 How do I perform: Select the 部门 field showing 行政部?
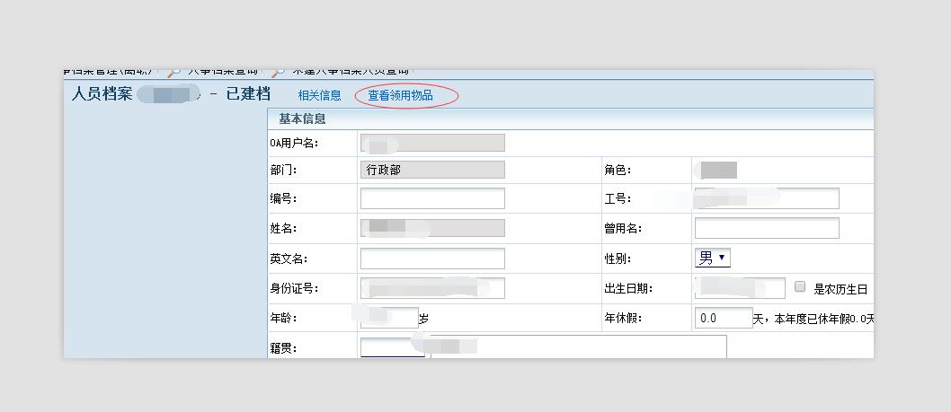click(x=432, y=171)
